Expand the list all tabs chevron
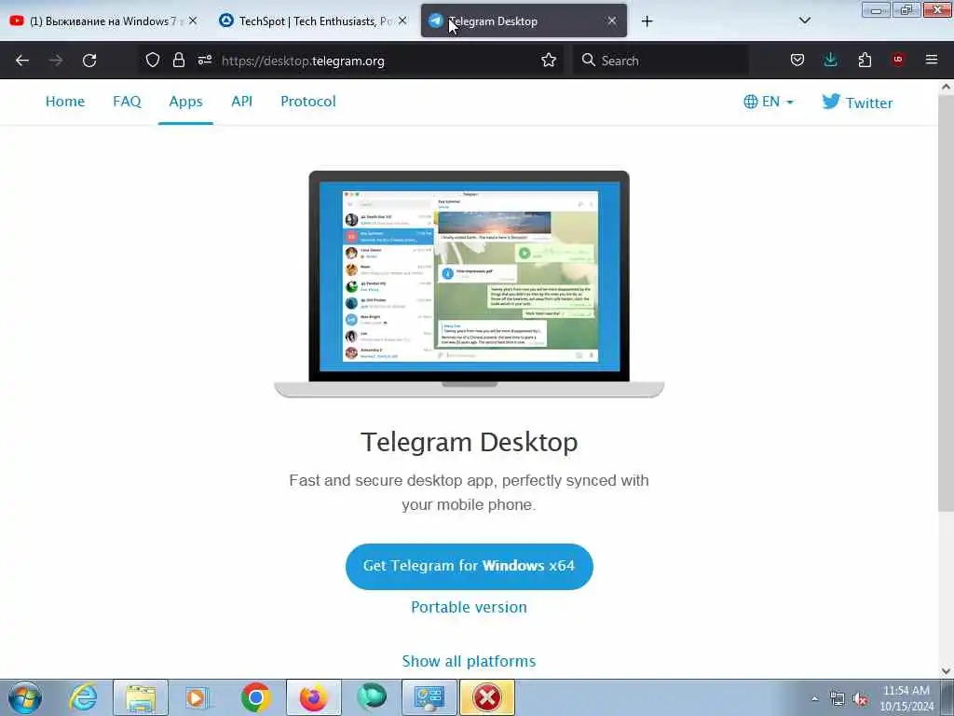 click(804, 21)
